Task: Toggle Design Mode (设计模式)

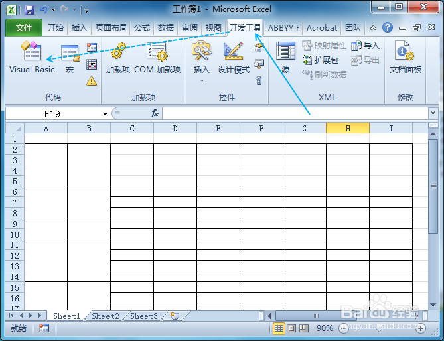Action: (234, 58)
